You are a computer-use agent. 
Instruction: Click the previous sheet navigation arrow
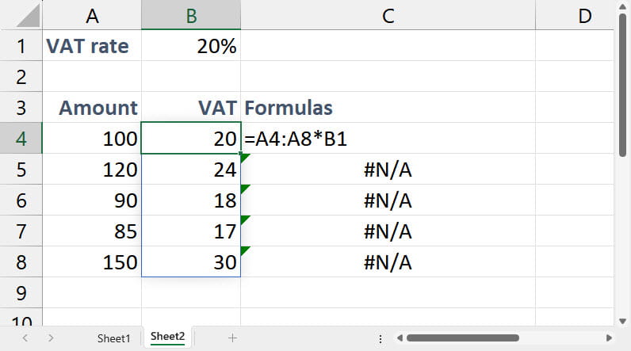click(25, 338)
